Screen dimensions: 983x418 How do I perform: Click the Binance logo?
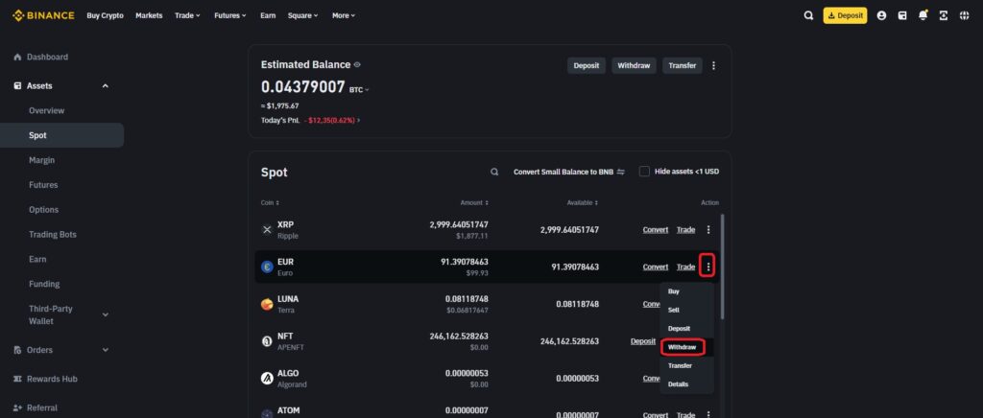(43, 15)
